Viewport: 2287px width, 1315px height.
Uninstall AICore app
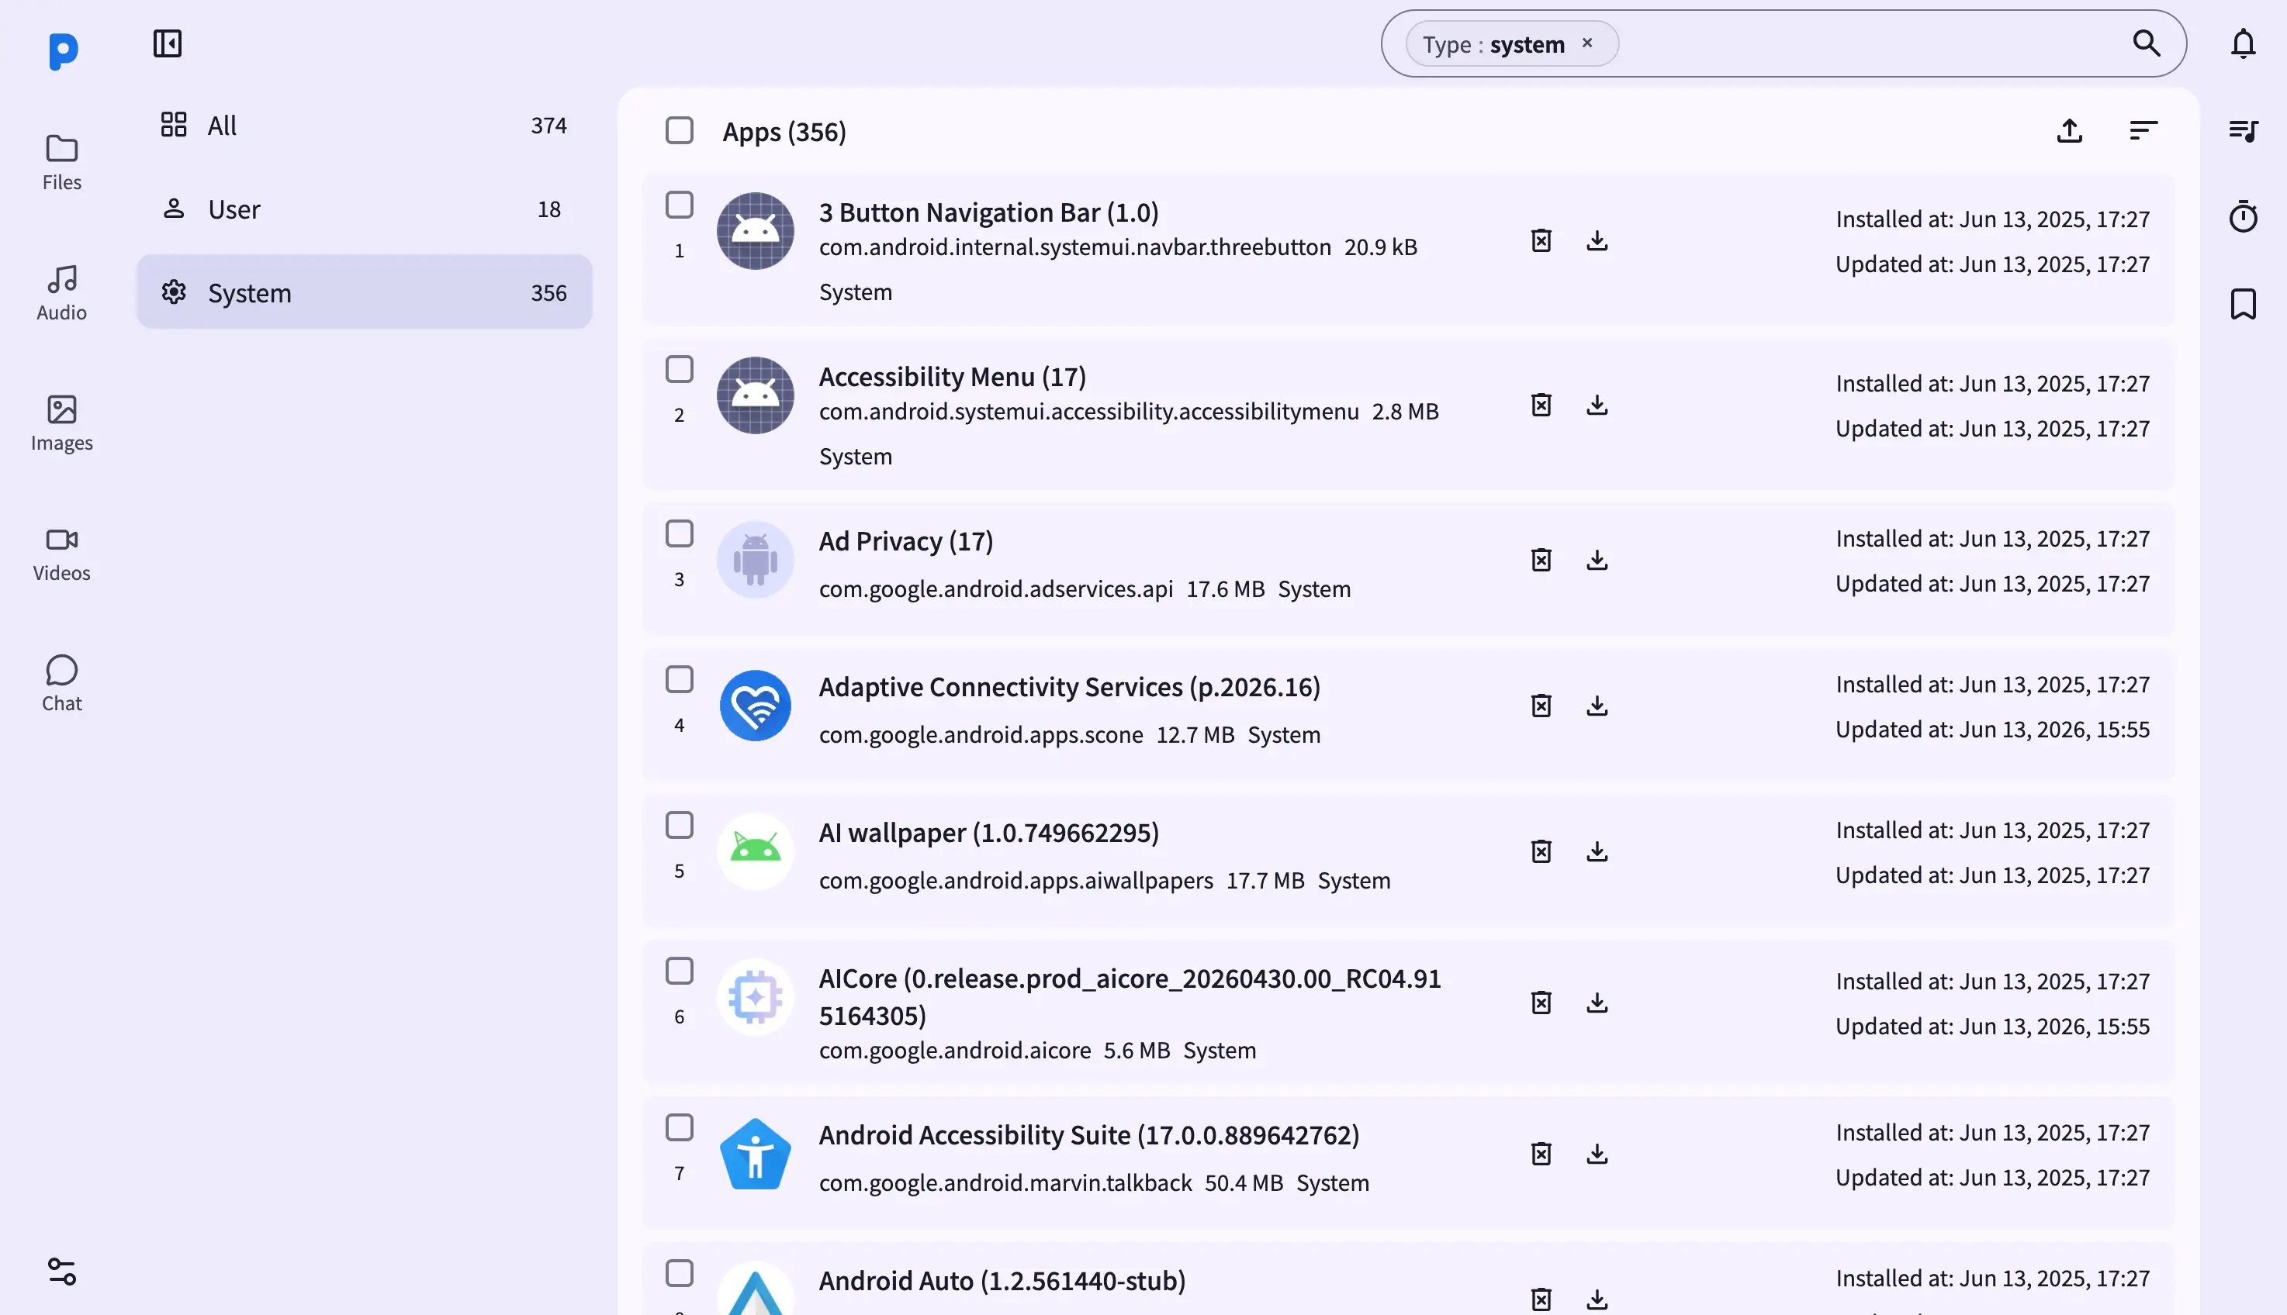(1541, 1003)
